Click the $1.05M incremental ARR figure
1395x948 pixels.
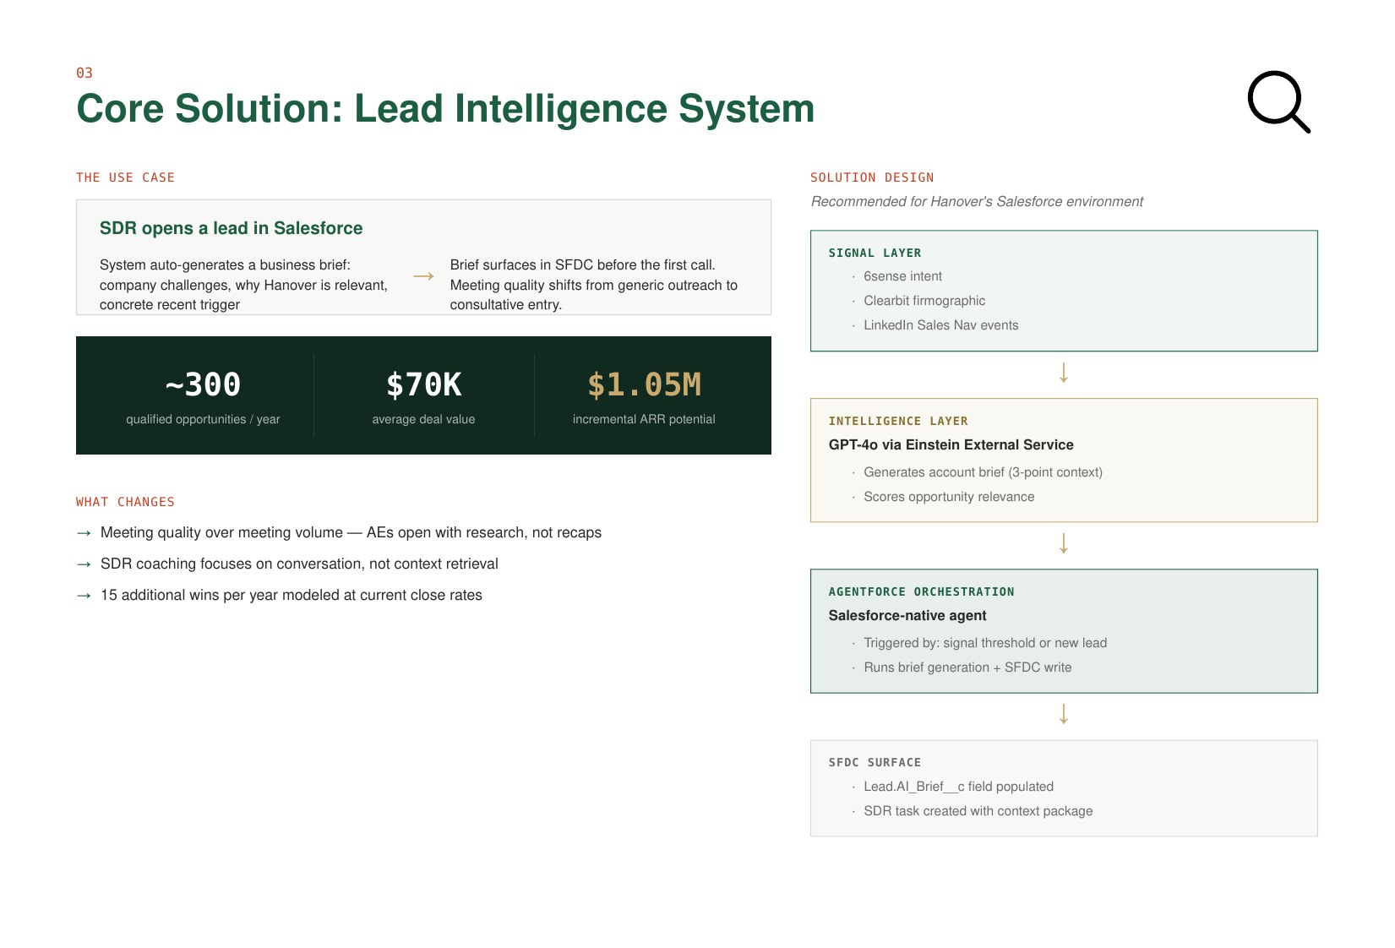coord(644,385)
